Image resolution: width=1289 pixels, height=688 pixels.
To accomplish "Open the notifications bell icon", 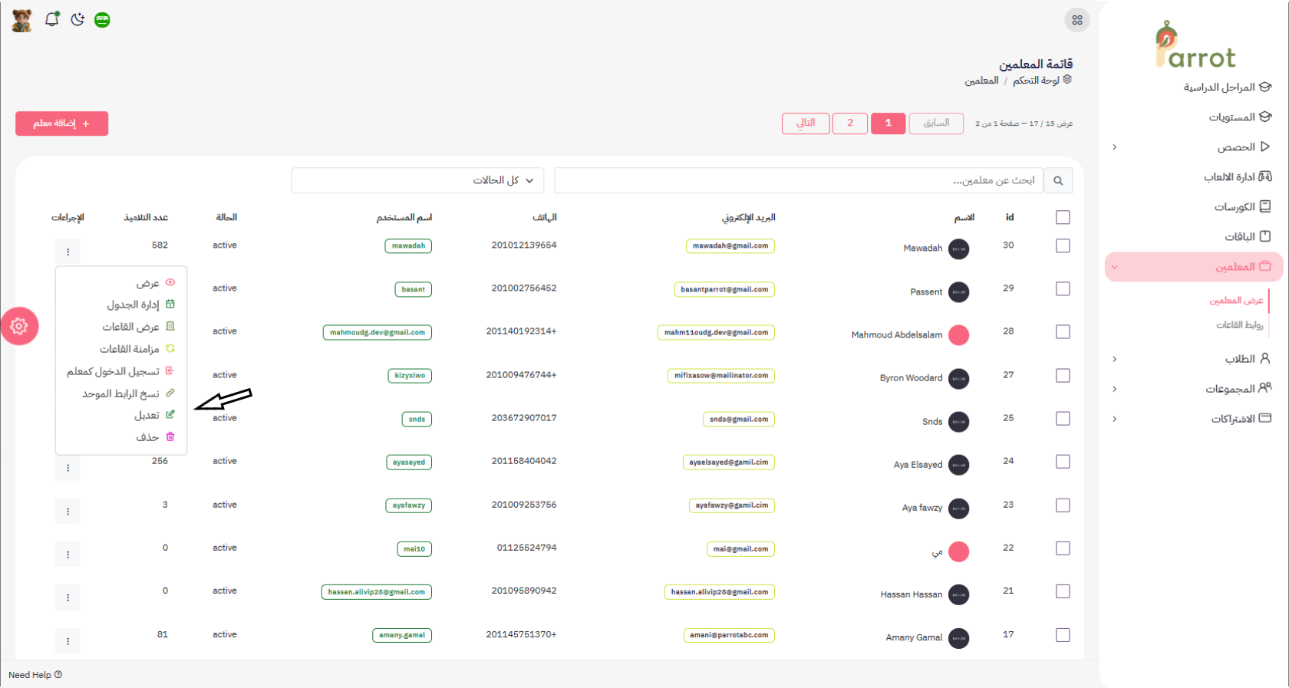I will coord(51,19).
